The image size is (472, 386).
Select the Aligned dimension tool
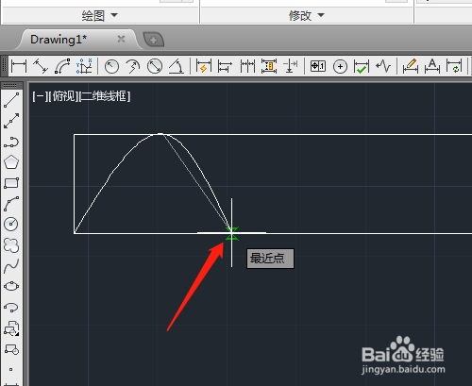click(41, 66)
